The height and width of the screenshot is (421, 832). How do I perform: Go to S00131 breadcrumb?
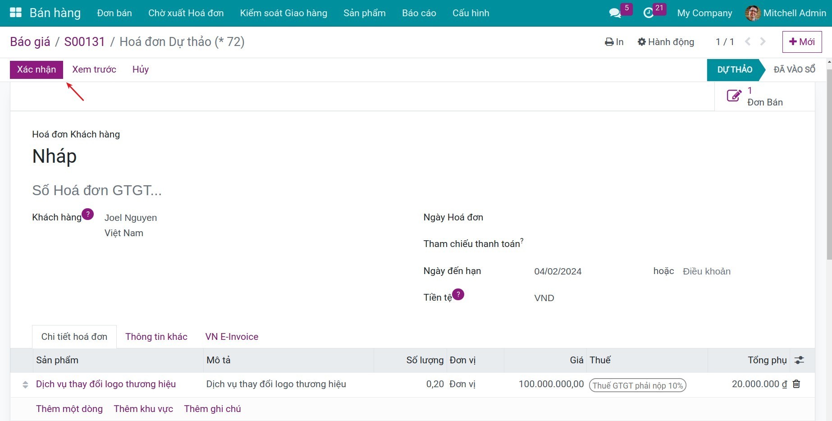[x=84, y=42]
